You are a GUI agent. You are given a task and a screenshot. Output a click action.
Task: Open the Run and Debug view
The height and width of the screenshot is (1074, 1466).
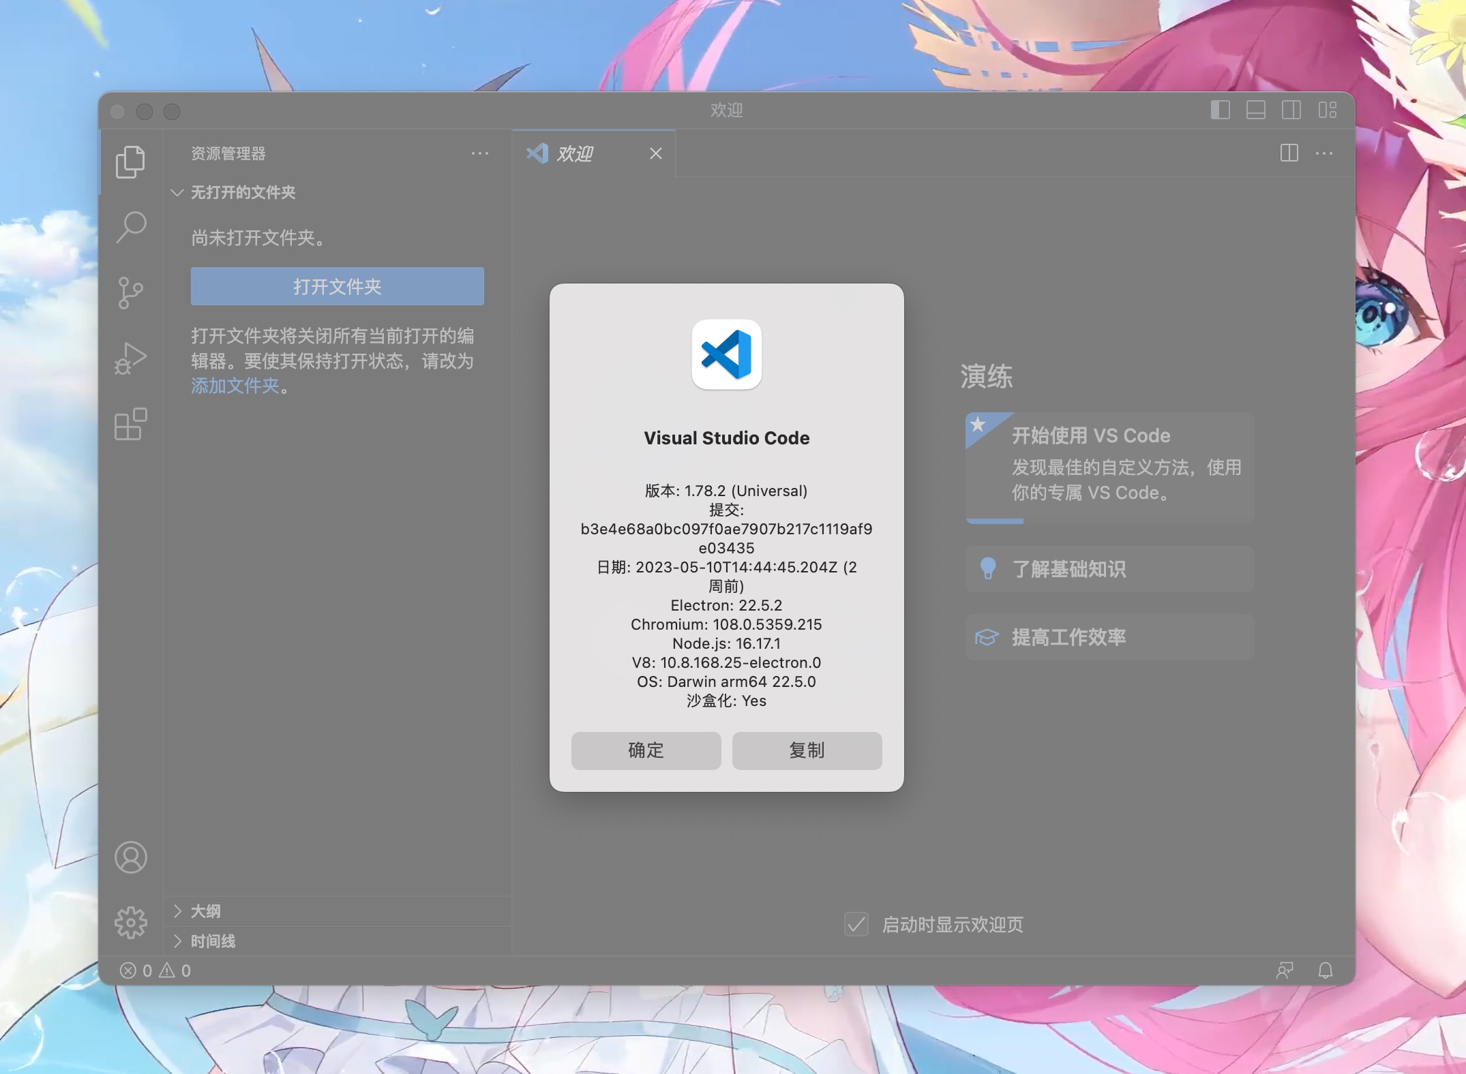(x=130, y=358)
